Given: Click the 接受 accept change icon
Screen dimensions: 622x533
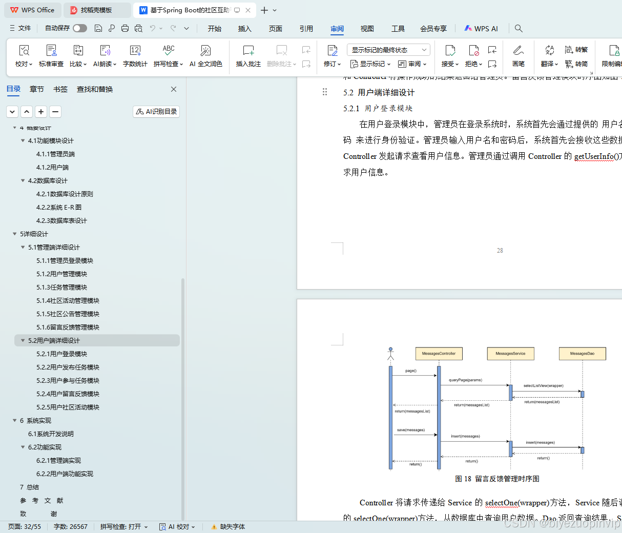Looking at the screenshot, I should (450, 50).
